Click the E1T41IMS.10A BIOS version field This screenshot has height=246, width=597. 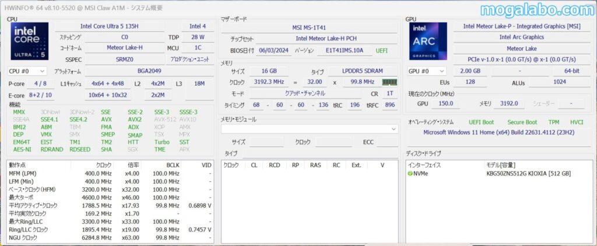(345, 50)
